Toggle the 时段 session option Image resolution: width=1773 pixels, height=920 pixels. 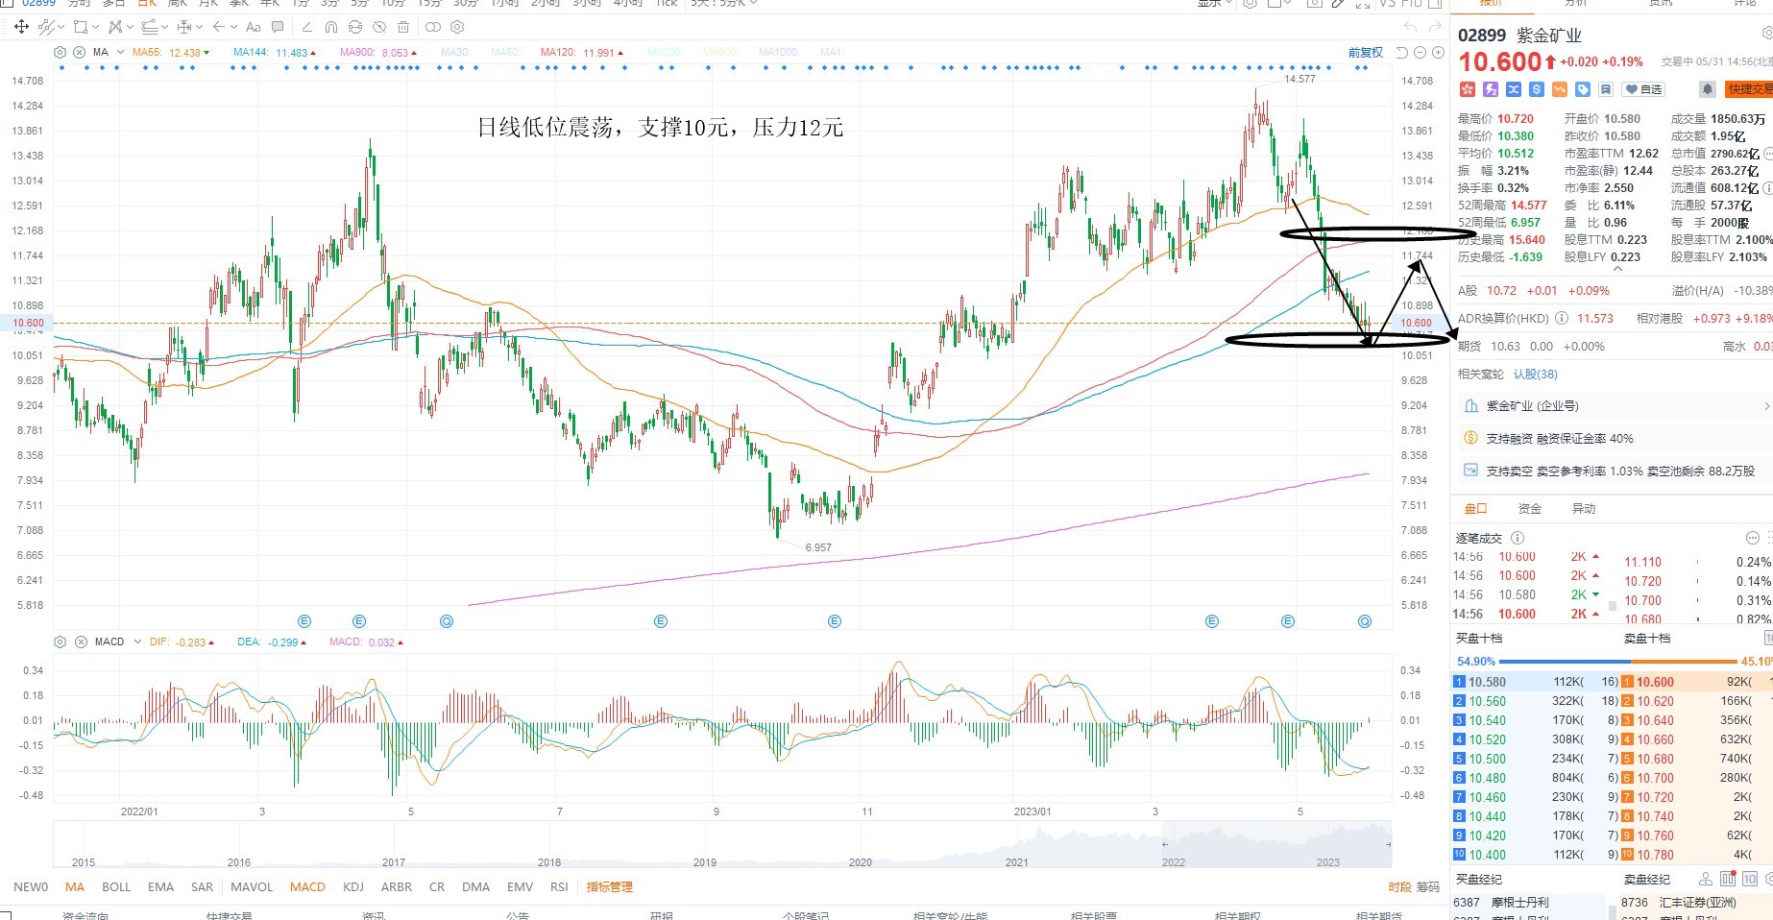pyautogui.click(x=1400, y=887)
